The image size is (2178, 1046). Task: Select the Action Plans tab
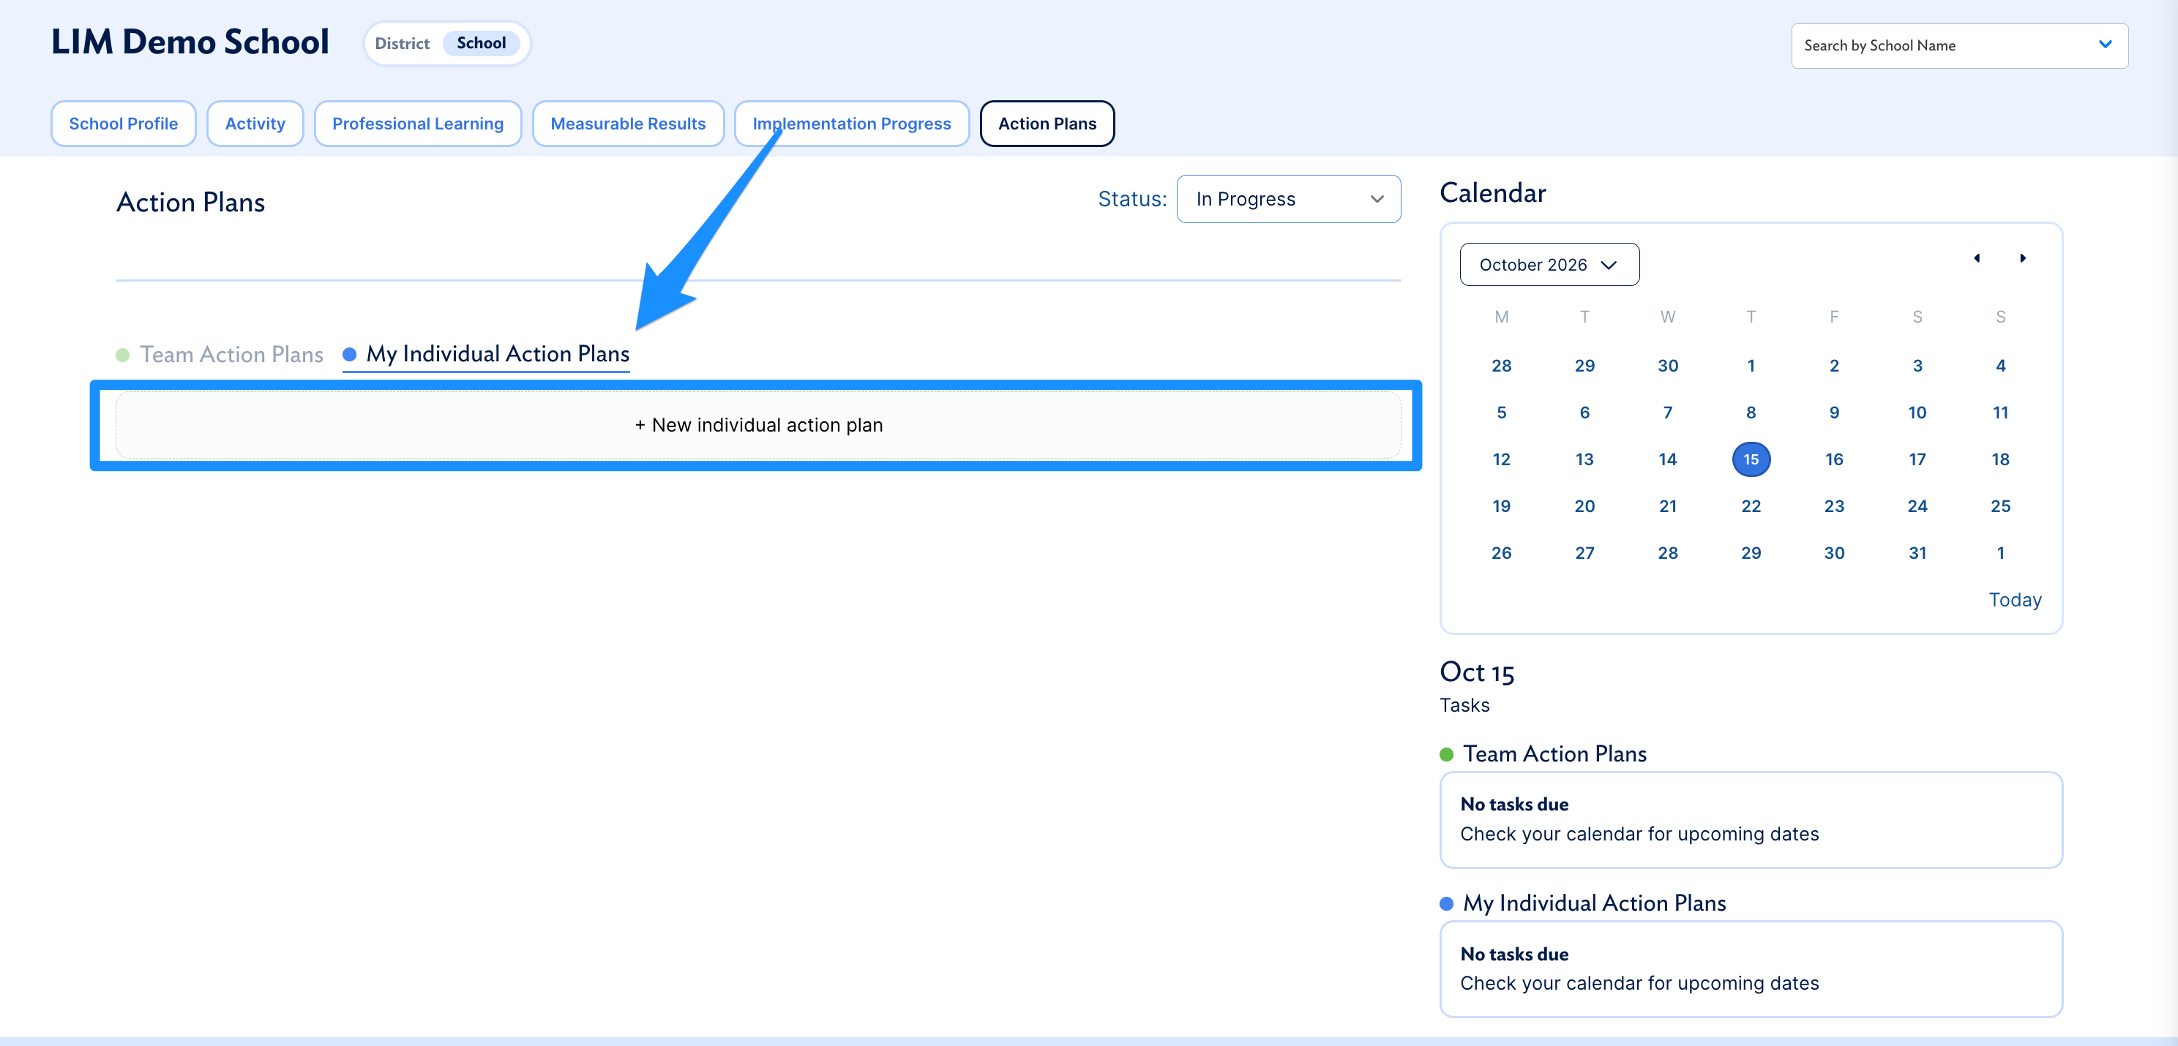pos(1047,124)
